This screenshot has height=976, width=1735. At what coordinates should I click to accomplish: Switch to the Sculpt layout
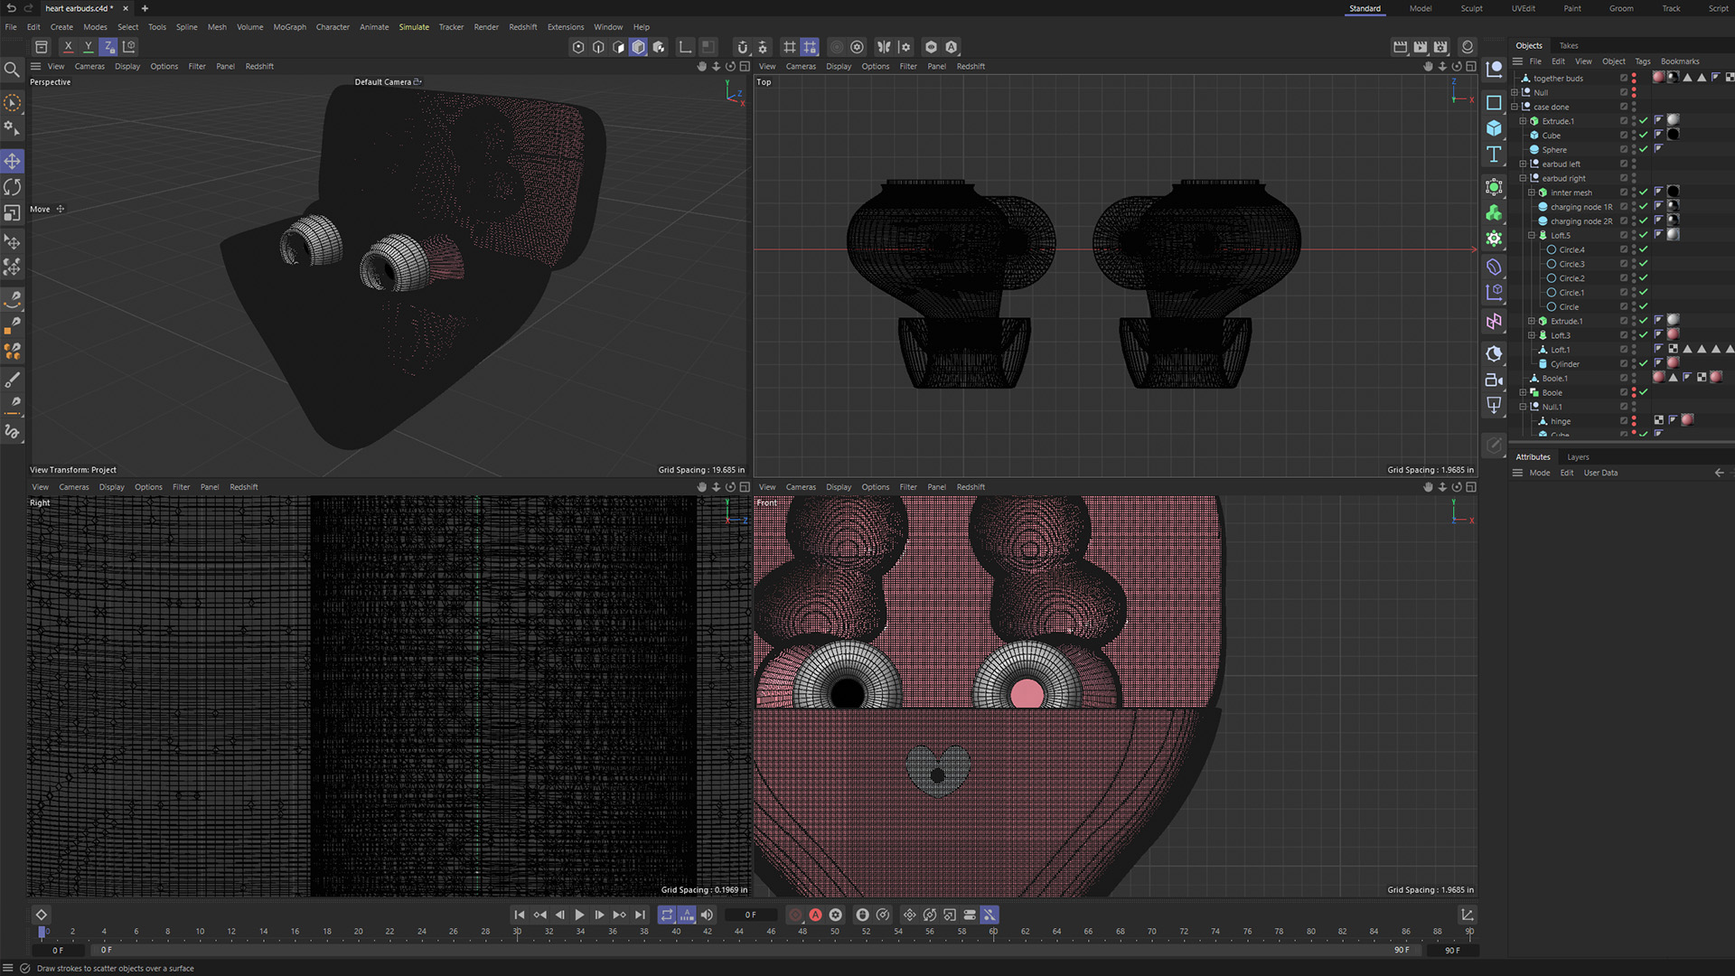point(1471,8)
